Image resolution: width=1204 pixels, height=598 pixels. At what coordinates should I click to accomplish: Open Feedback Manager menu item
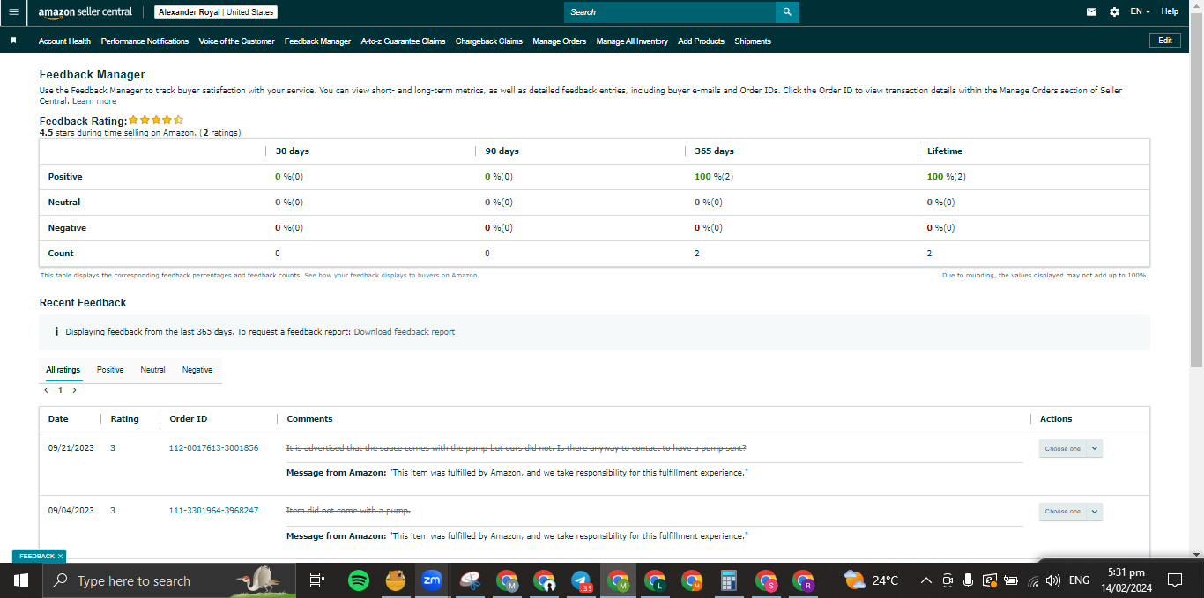(317, 41)
